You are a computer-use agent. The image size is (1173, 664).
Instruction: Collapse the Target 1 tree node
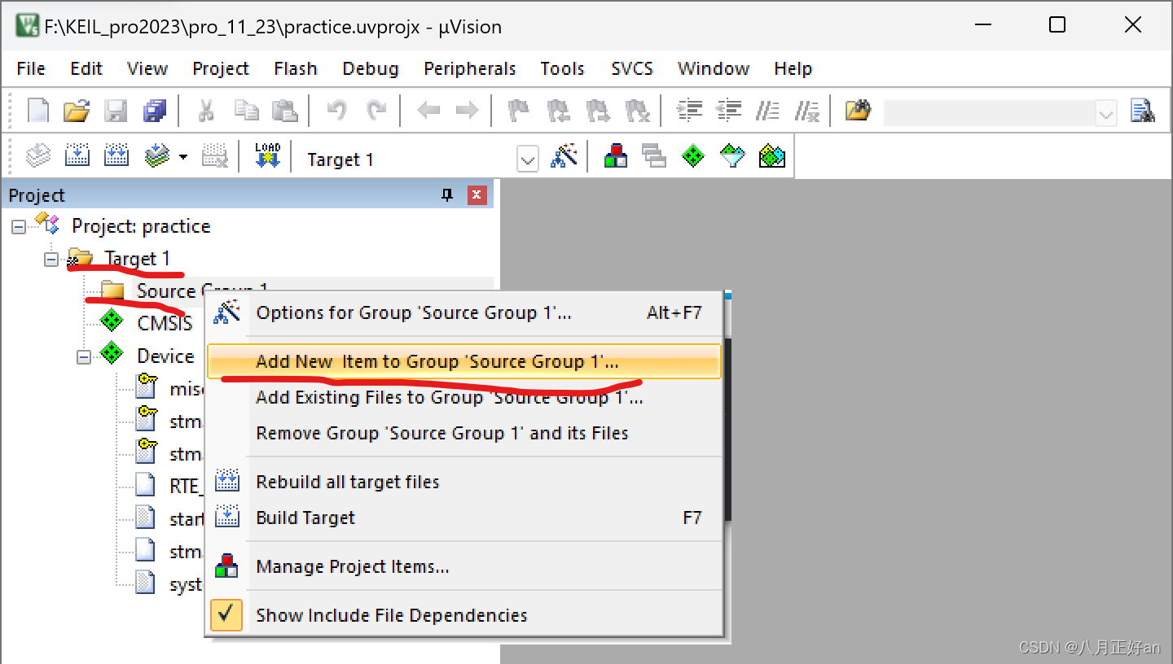tap(51, 260)
